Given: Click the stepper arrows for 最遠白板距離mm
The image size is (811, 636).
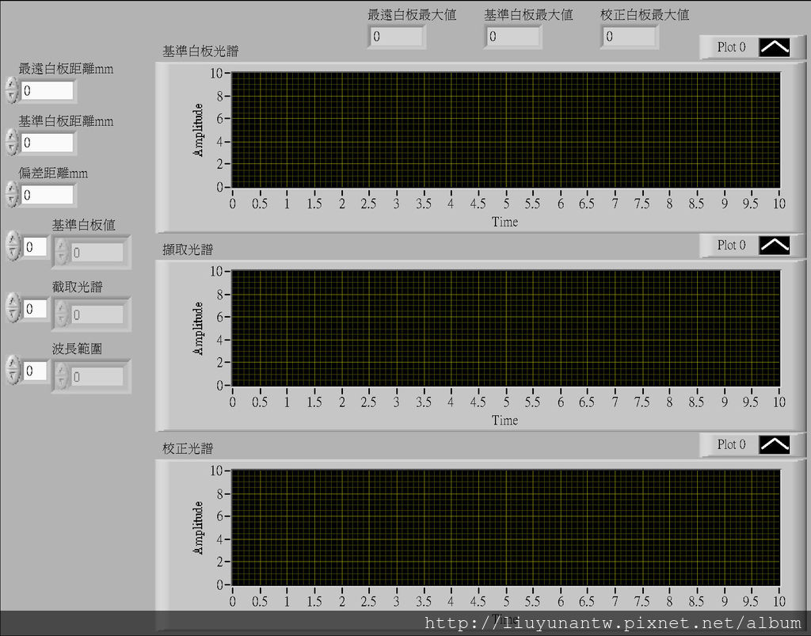Looking at the screenshot, I should pos(11,91).
